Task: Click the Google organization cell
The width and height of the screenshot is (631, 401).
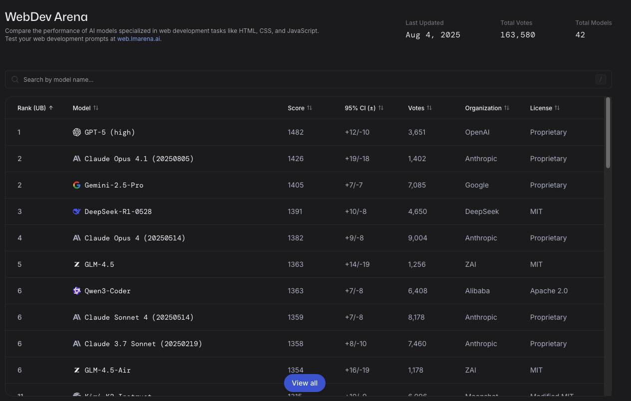Action: [477, 185]
